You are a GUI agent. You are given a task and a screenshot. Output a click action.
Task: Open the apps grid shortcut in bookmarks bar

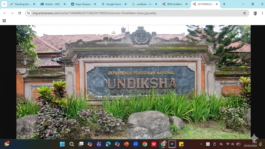click(x=4, y=21)
